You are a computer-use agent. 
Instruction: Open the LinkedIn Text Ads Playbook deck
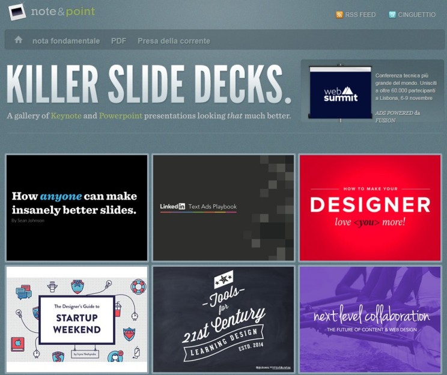coord(223,208)
